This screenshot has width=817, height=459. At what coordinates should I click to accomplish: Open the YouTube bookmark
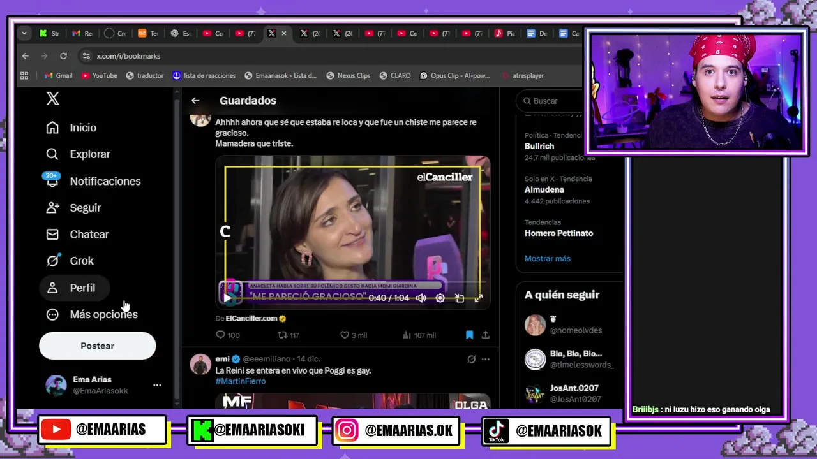point(99,75)
